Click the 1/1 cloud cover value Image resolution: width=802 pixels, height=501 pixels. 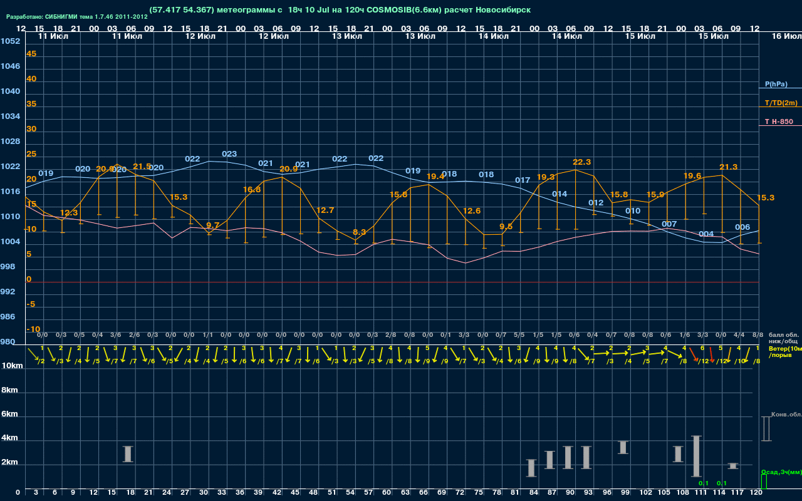point(208,336)
